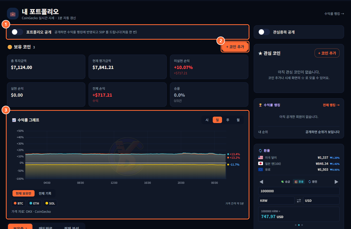Image resolution: width=351 pixels, height=229 pixels.
Task: Click the +10.07% 미실현 손익 value
Action: (x=183, y=67)
